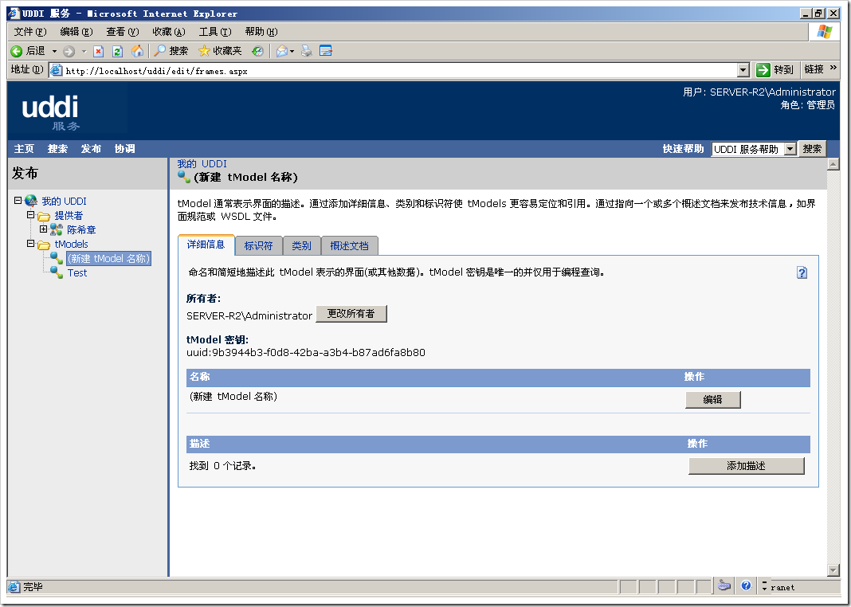Click the folder icon beside 提供者
This screenshot has height=607, width=851.
tap(44, 216)
